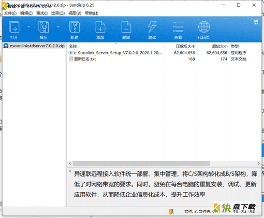Screen dimensions: 264x218
Task: Expand the Open button dropdown arrow
Action: (28, 26)
